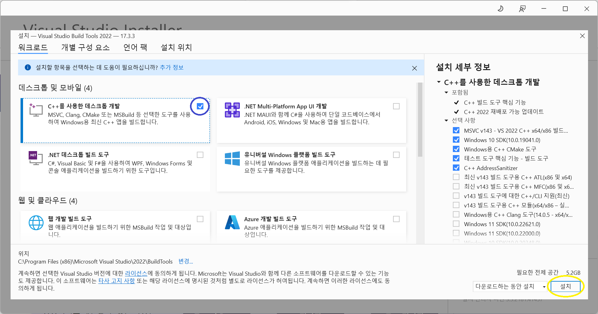Check Azure 개발 빌드 도구 workload
Viewport: 598px width, 314px height.
pyautogui.click(x=396, y=219)
